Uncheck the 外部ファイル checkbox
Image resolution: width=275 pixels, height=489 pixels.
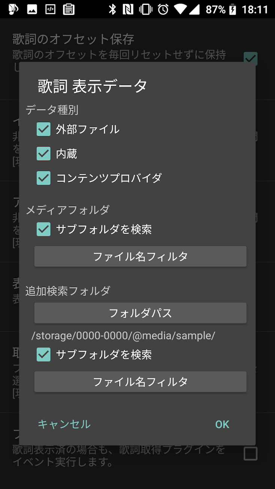pos(44,129)
